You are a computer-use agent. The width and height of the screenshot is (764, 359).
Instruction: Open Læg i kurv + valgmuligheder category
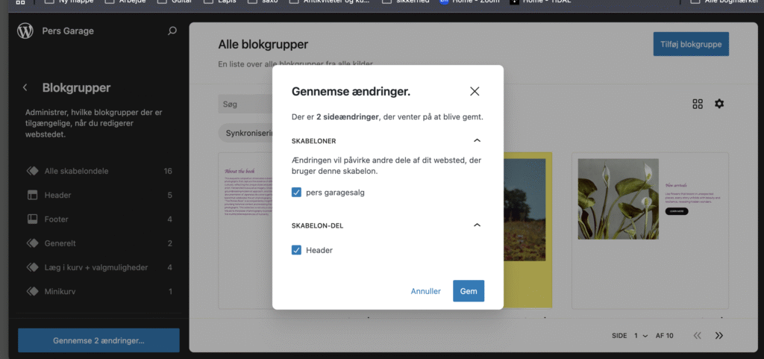pos(97,267)
